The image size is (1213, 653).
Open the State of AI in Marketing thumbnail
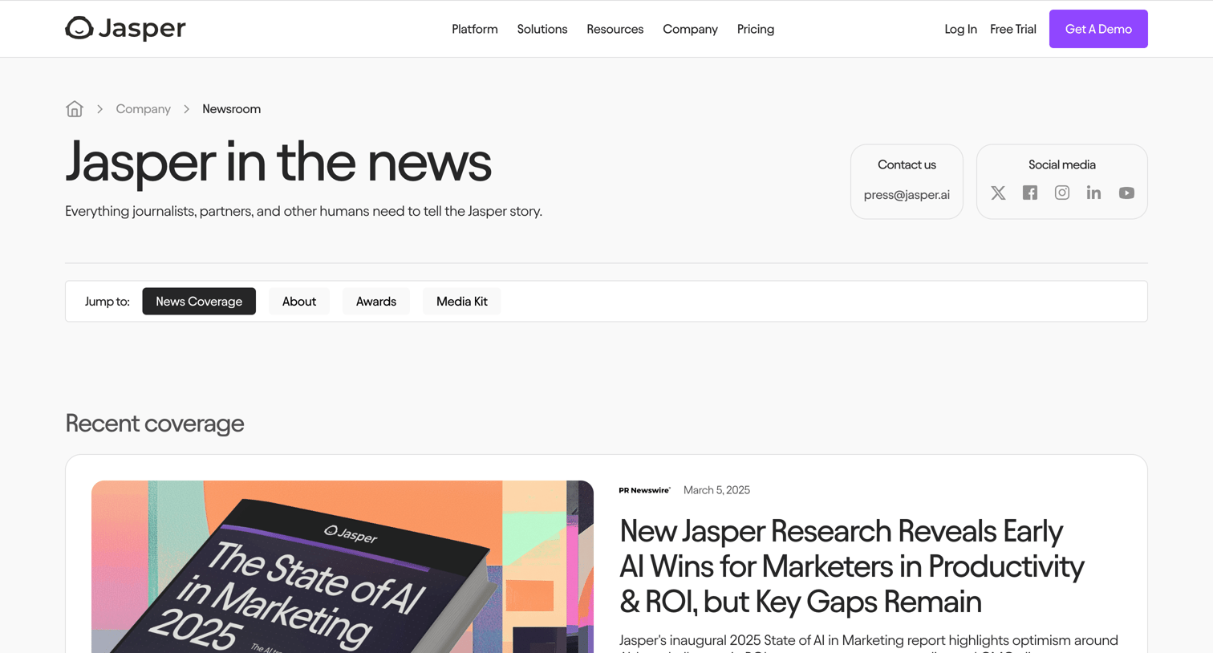(x=343, y=566)
